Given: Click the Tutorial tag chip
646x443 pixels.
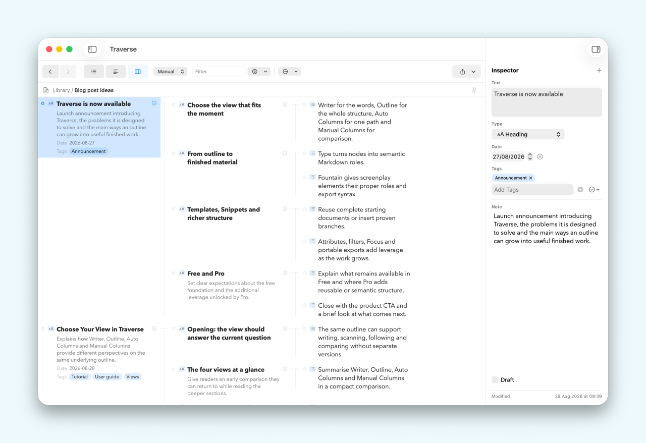Looking at the screenshot, I should tap(80, 377).
